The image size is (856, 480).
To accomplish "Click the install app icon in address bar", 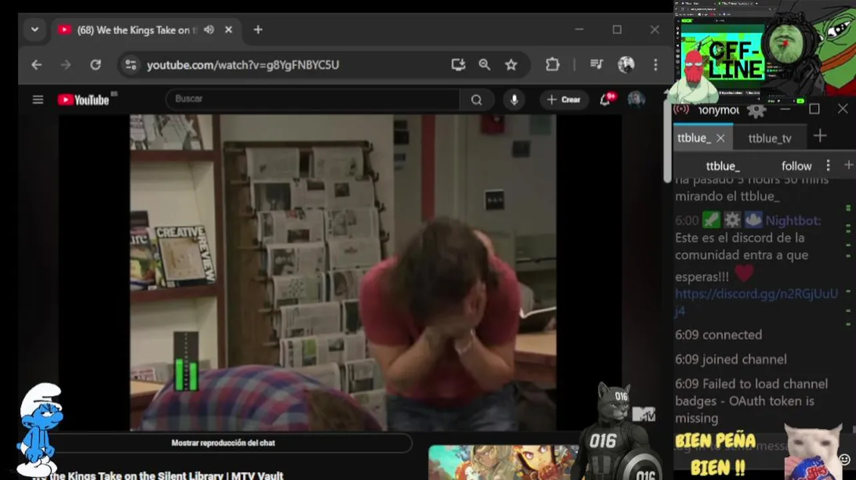I will [458, 65].
